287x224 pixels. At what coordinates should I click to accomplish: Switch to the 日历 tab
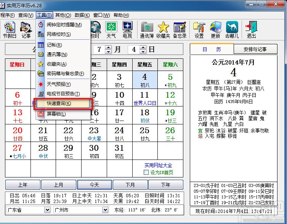pos(212,49)
